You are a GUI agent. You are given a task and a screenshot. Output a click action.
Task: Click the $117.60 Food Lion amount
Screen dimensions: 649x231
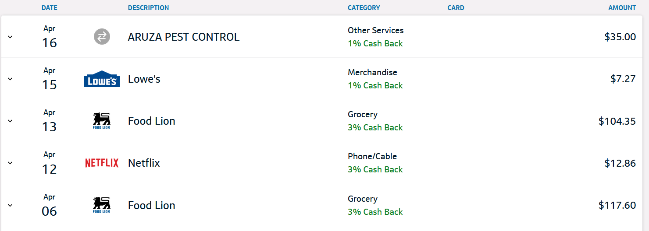617,205
